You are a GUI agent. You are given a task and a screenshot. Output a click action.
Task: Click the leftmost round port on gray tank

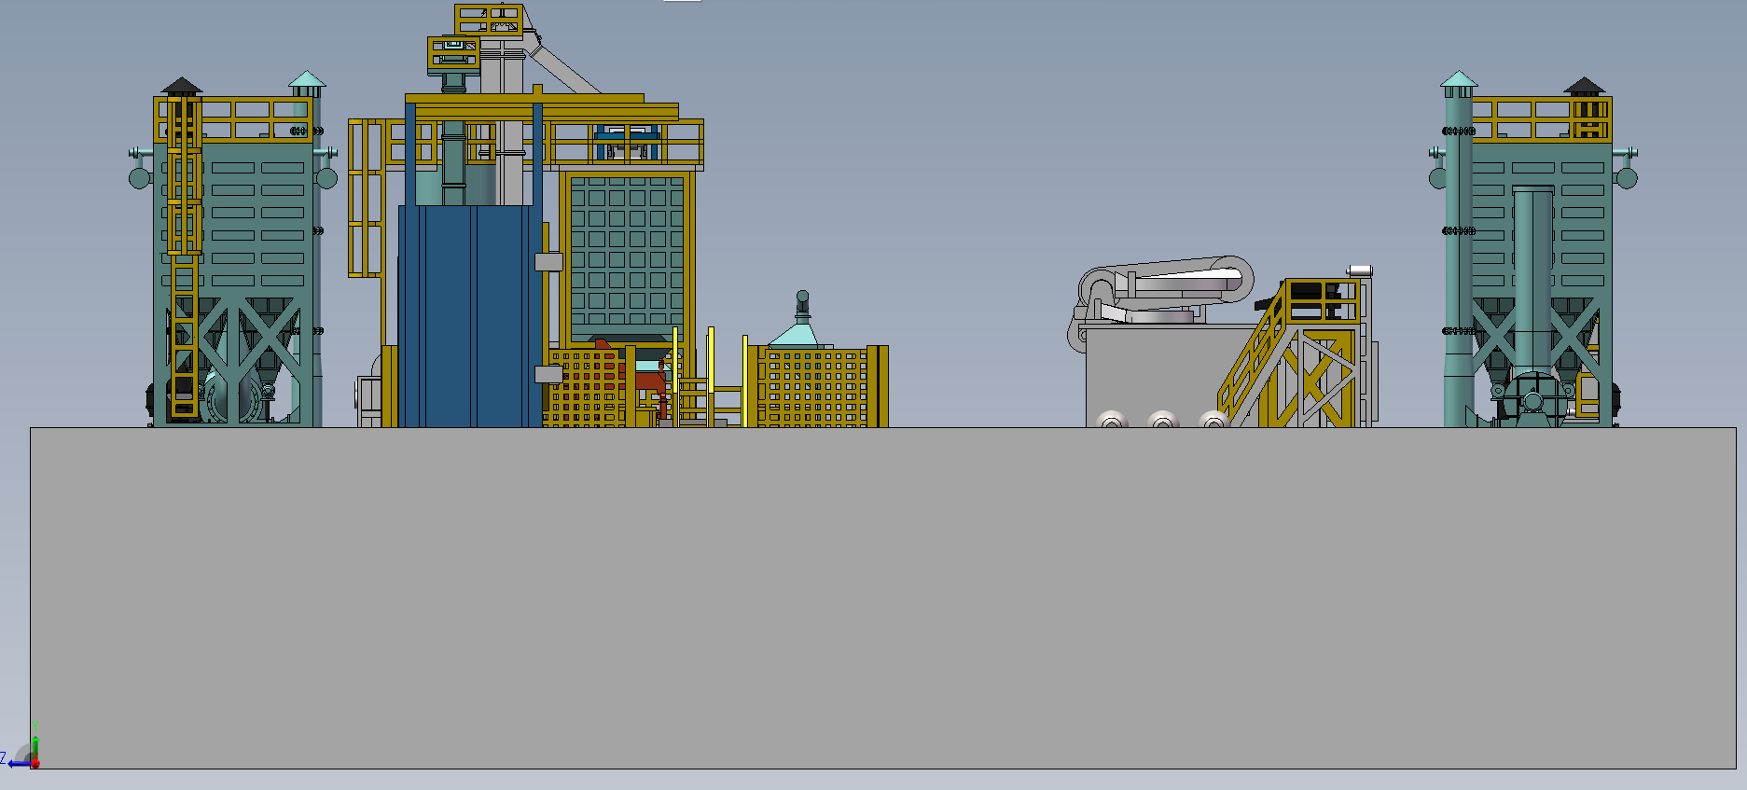pos(1110,421)
